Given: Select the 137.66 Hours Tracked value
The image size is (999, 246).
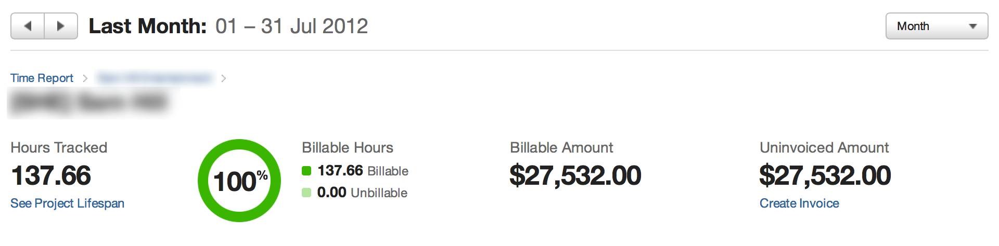Looking at the screenshot, I should pos(51,175).
